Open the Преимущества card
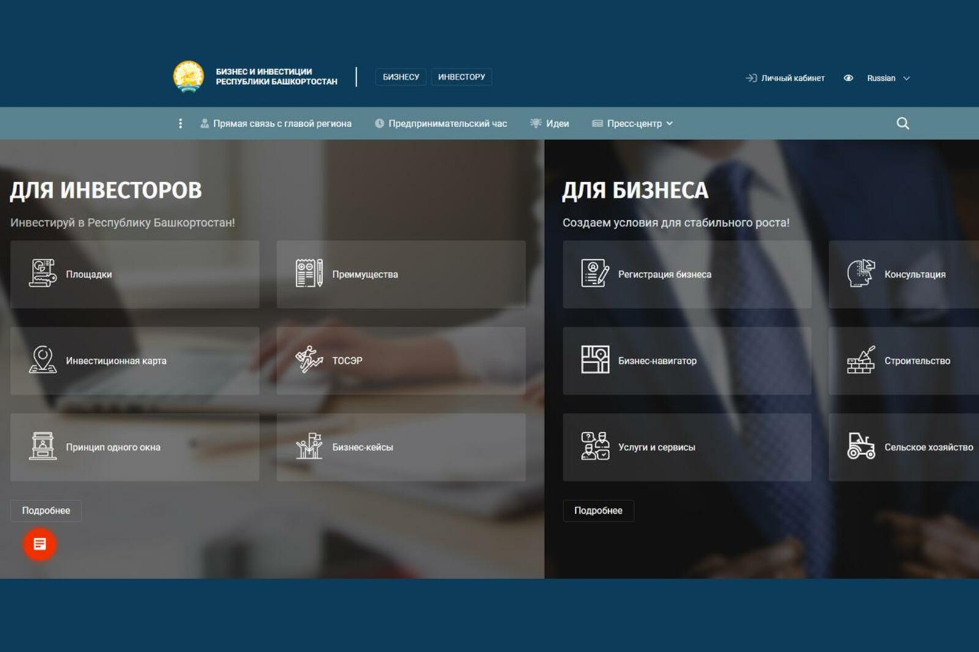This screenshot has width=979, height=652. 401,274
